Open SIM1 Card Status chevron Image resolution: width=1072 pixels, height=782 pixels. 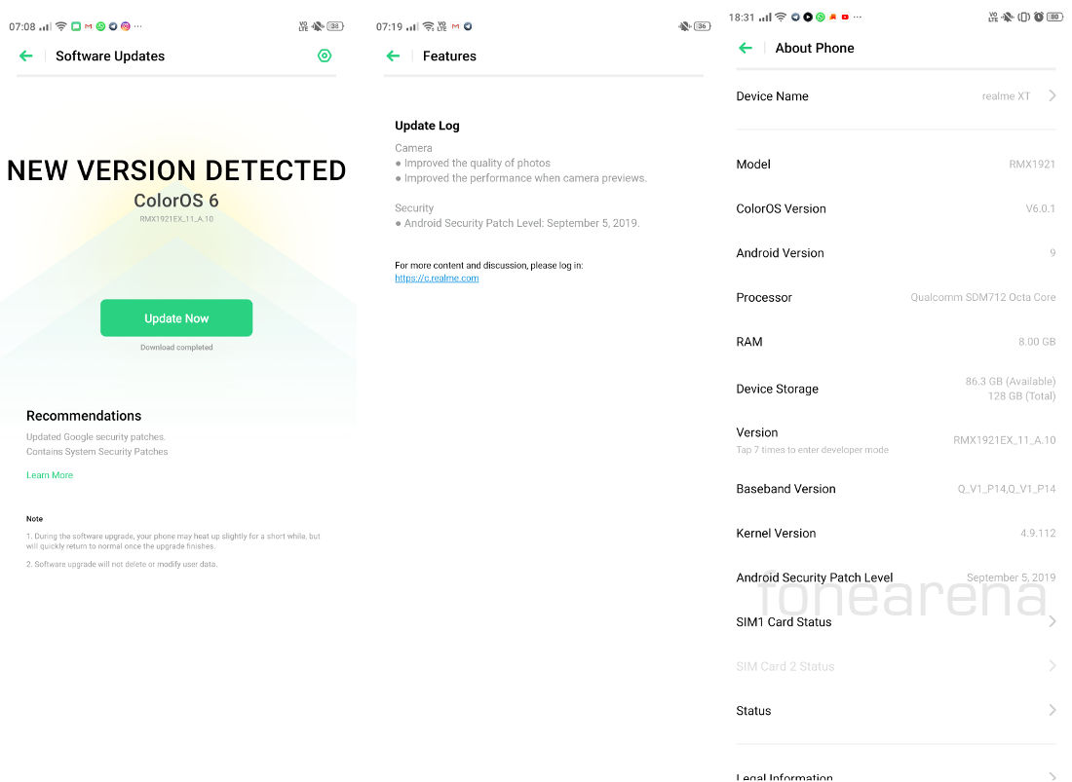[x=1052, y=621]
